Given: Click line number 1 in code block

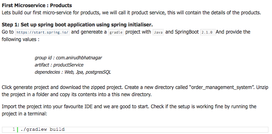Looking at the screenshot, I should coord(14,129).
